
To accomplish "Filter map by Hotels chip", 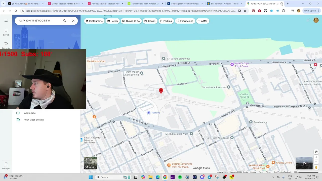I will [x=112, y=21].
